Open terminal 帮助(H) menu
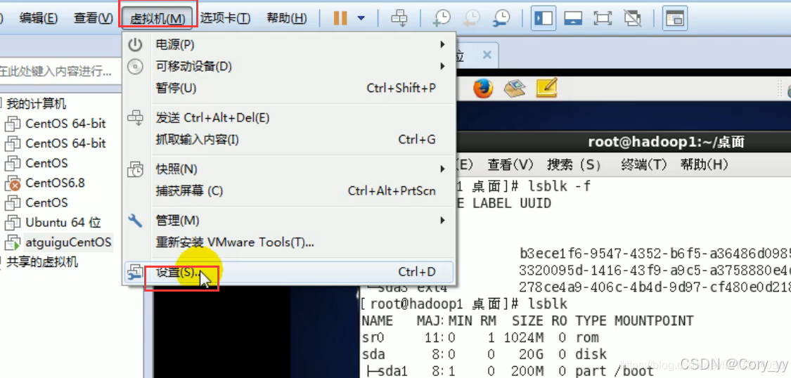This screenshot has height=378, width=791. (x=705, y=165)
